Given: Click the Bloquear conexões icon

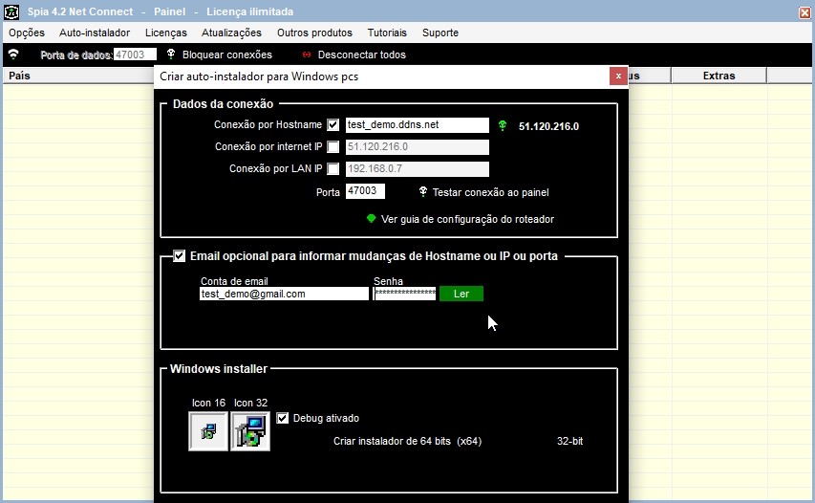Looking at the screenshot, I should pyautogui.click(x=171, y=55).
